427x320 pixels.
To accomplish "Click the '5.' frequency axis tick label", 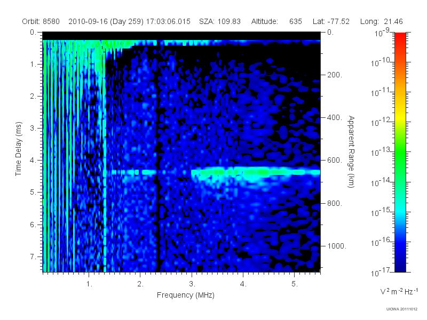I will (295, 284).
